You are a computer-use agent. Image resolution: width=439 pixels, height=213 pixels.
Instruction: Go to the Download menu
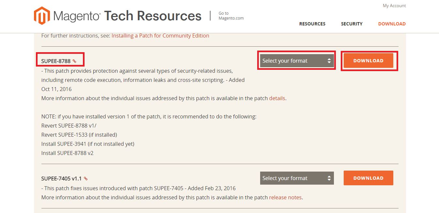[392, 24]
